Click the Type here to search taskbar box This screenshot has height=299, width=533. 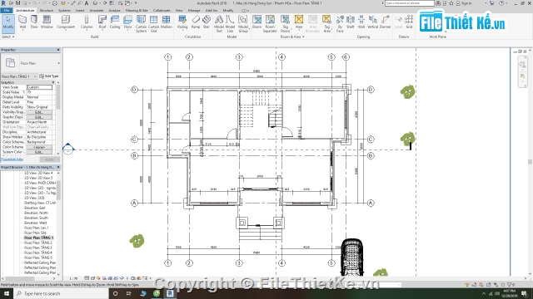point(61,293)
